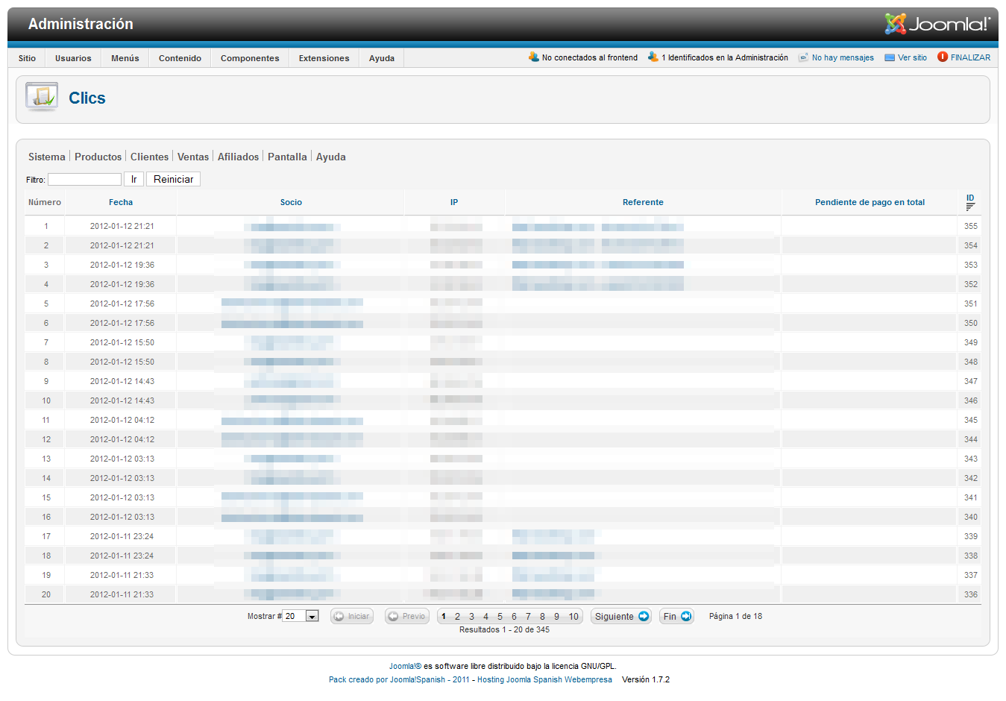Click the Ir filter button

133,179
